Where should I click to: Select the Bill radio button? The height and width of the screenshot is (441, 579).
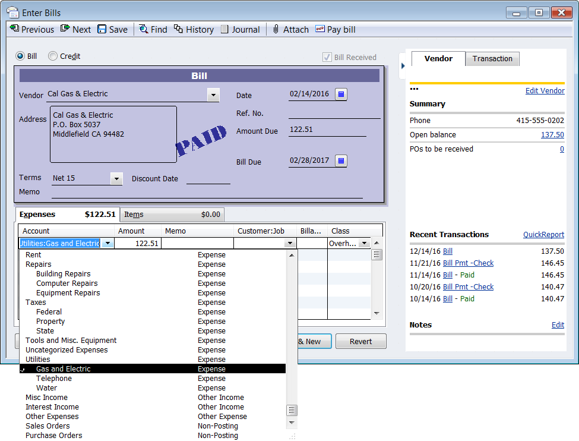pyautogui.click(x=20, y=56)
